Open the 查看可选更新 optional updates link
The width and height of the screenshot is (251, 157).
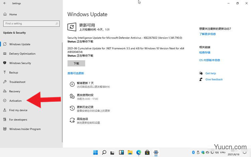click(76, 73)
